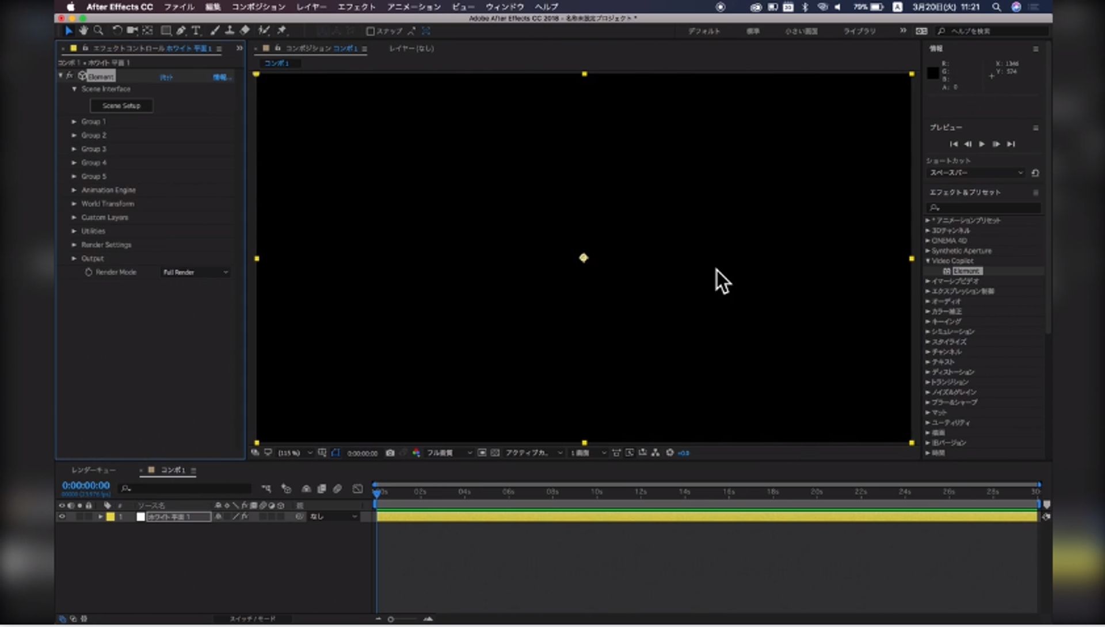Take a snapshot with the camera icon
The width and height of the screenshot is (1105, 627).
(x=390, y=453)
